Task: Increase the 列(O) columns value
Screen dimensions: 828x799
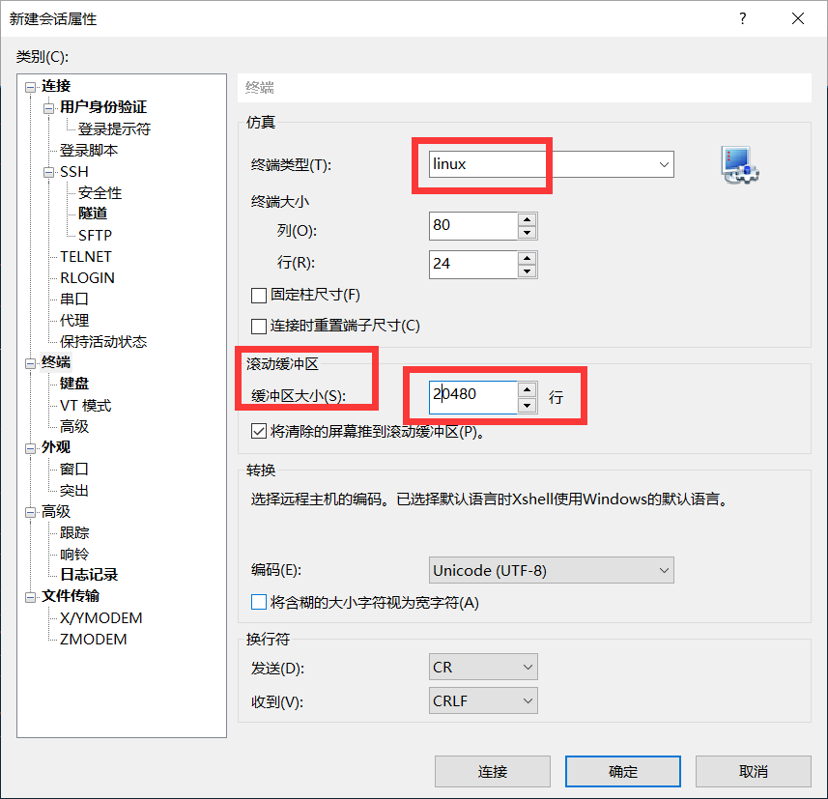Action: 527,219
